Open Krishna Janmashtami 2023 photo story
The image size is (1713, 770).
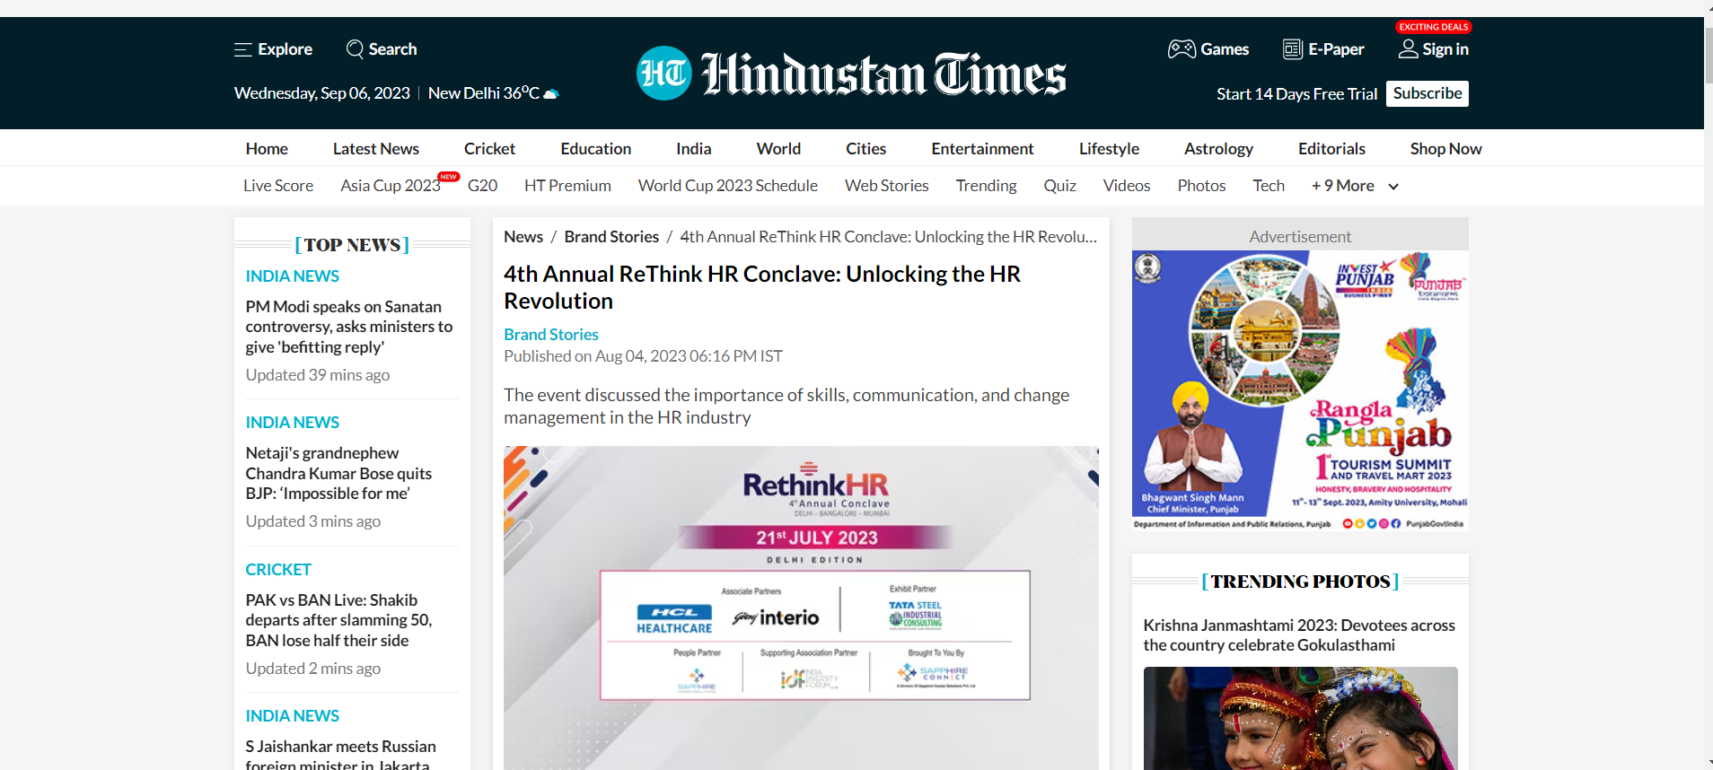[1299, 635]
